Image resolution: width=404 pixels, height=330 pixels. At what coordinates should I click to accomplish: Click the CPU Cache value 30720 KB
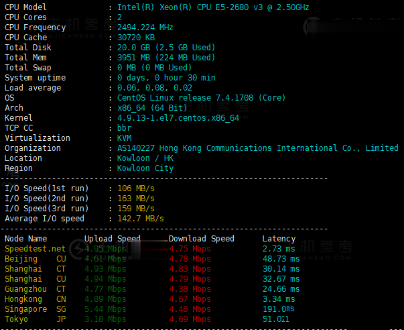136,38
